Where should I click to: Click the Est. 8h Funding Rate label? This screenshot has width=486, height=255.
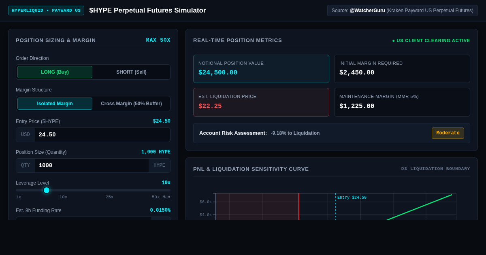point(38,210)
